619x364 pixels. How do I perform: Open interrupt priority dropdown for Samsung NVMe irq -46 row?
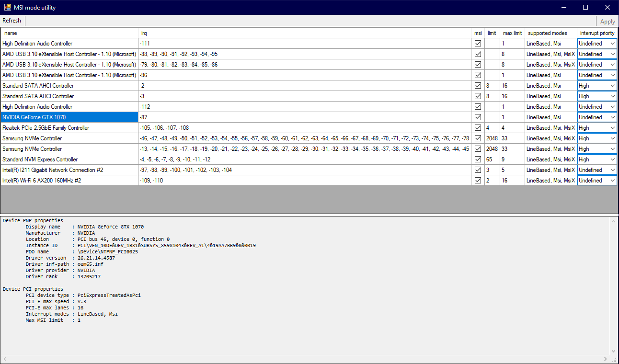pyautogui.click(x=597, y=138)
